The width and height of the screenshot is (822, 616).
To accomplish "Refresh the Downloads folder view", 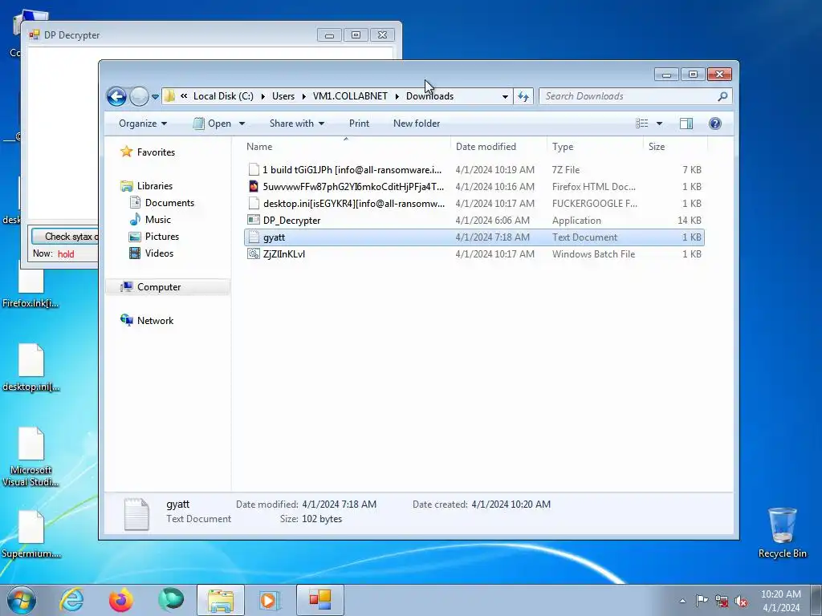I will click(523, 96).
